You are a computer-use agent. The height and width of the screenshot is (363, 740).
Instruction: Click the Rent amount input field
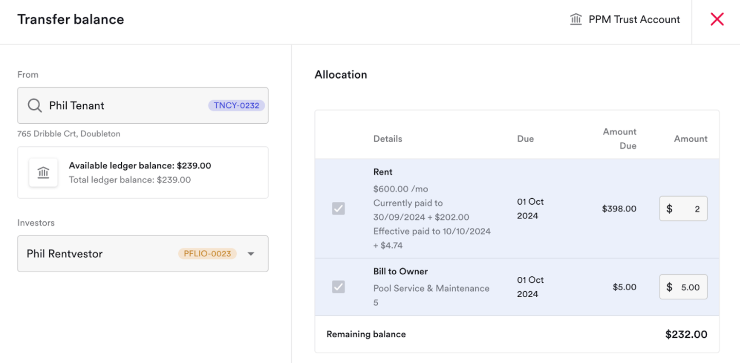683,209
